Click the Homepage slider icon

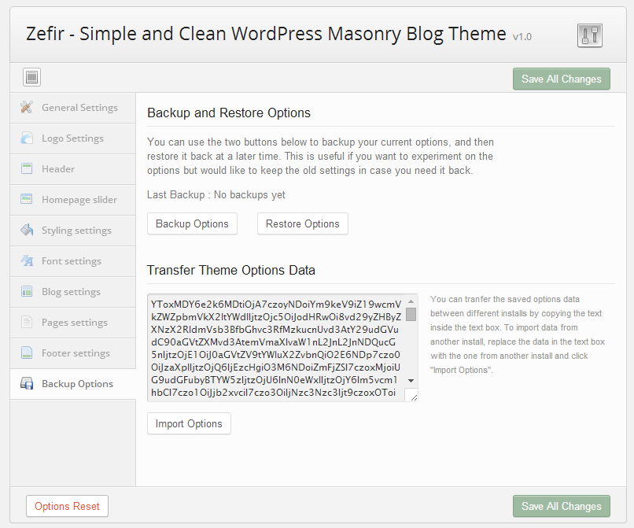(x=27, y=200)
